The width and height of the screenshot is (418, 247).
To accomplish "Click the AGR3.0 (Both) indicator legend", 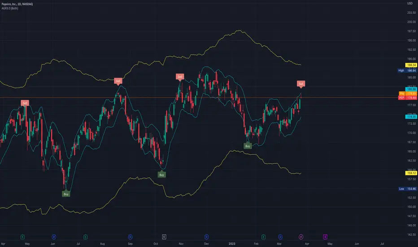I will [10, 8].
